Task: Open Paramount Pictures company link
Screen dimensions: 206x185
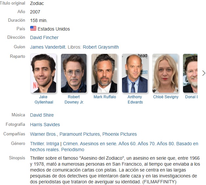Action: click(x=80, y=134)
